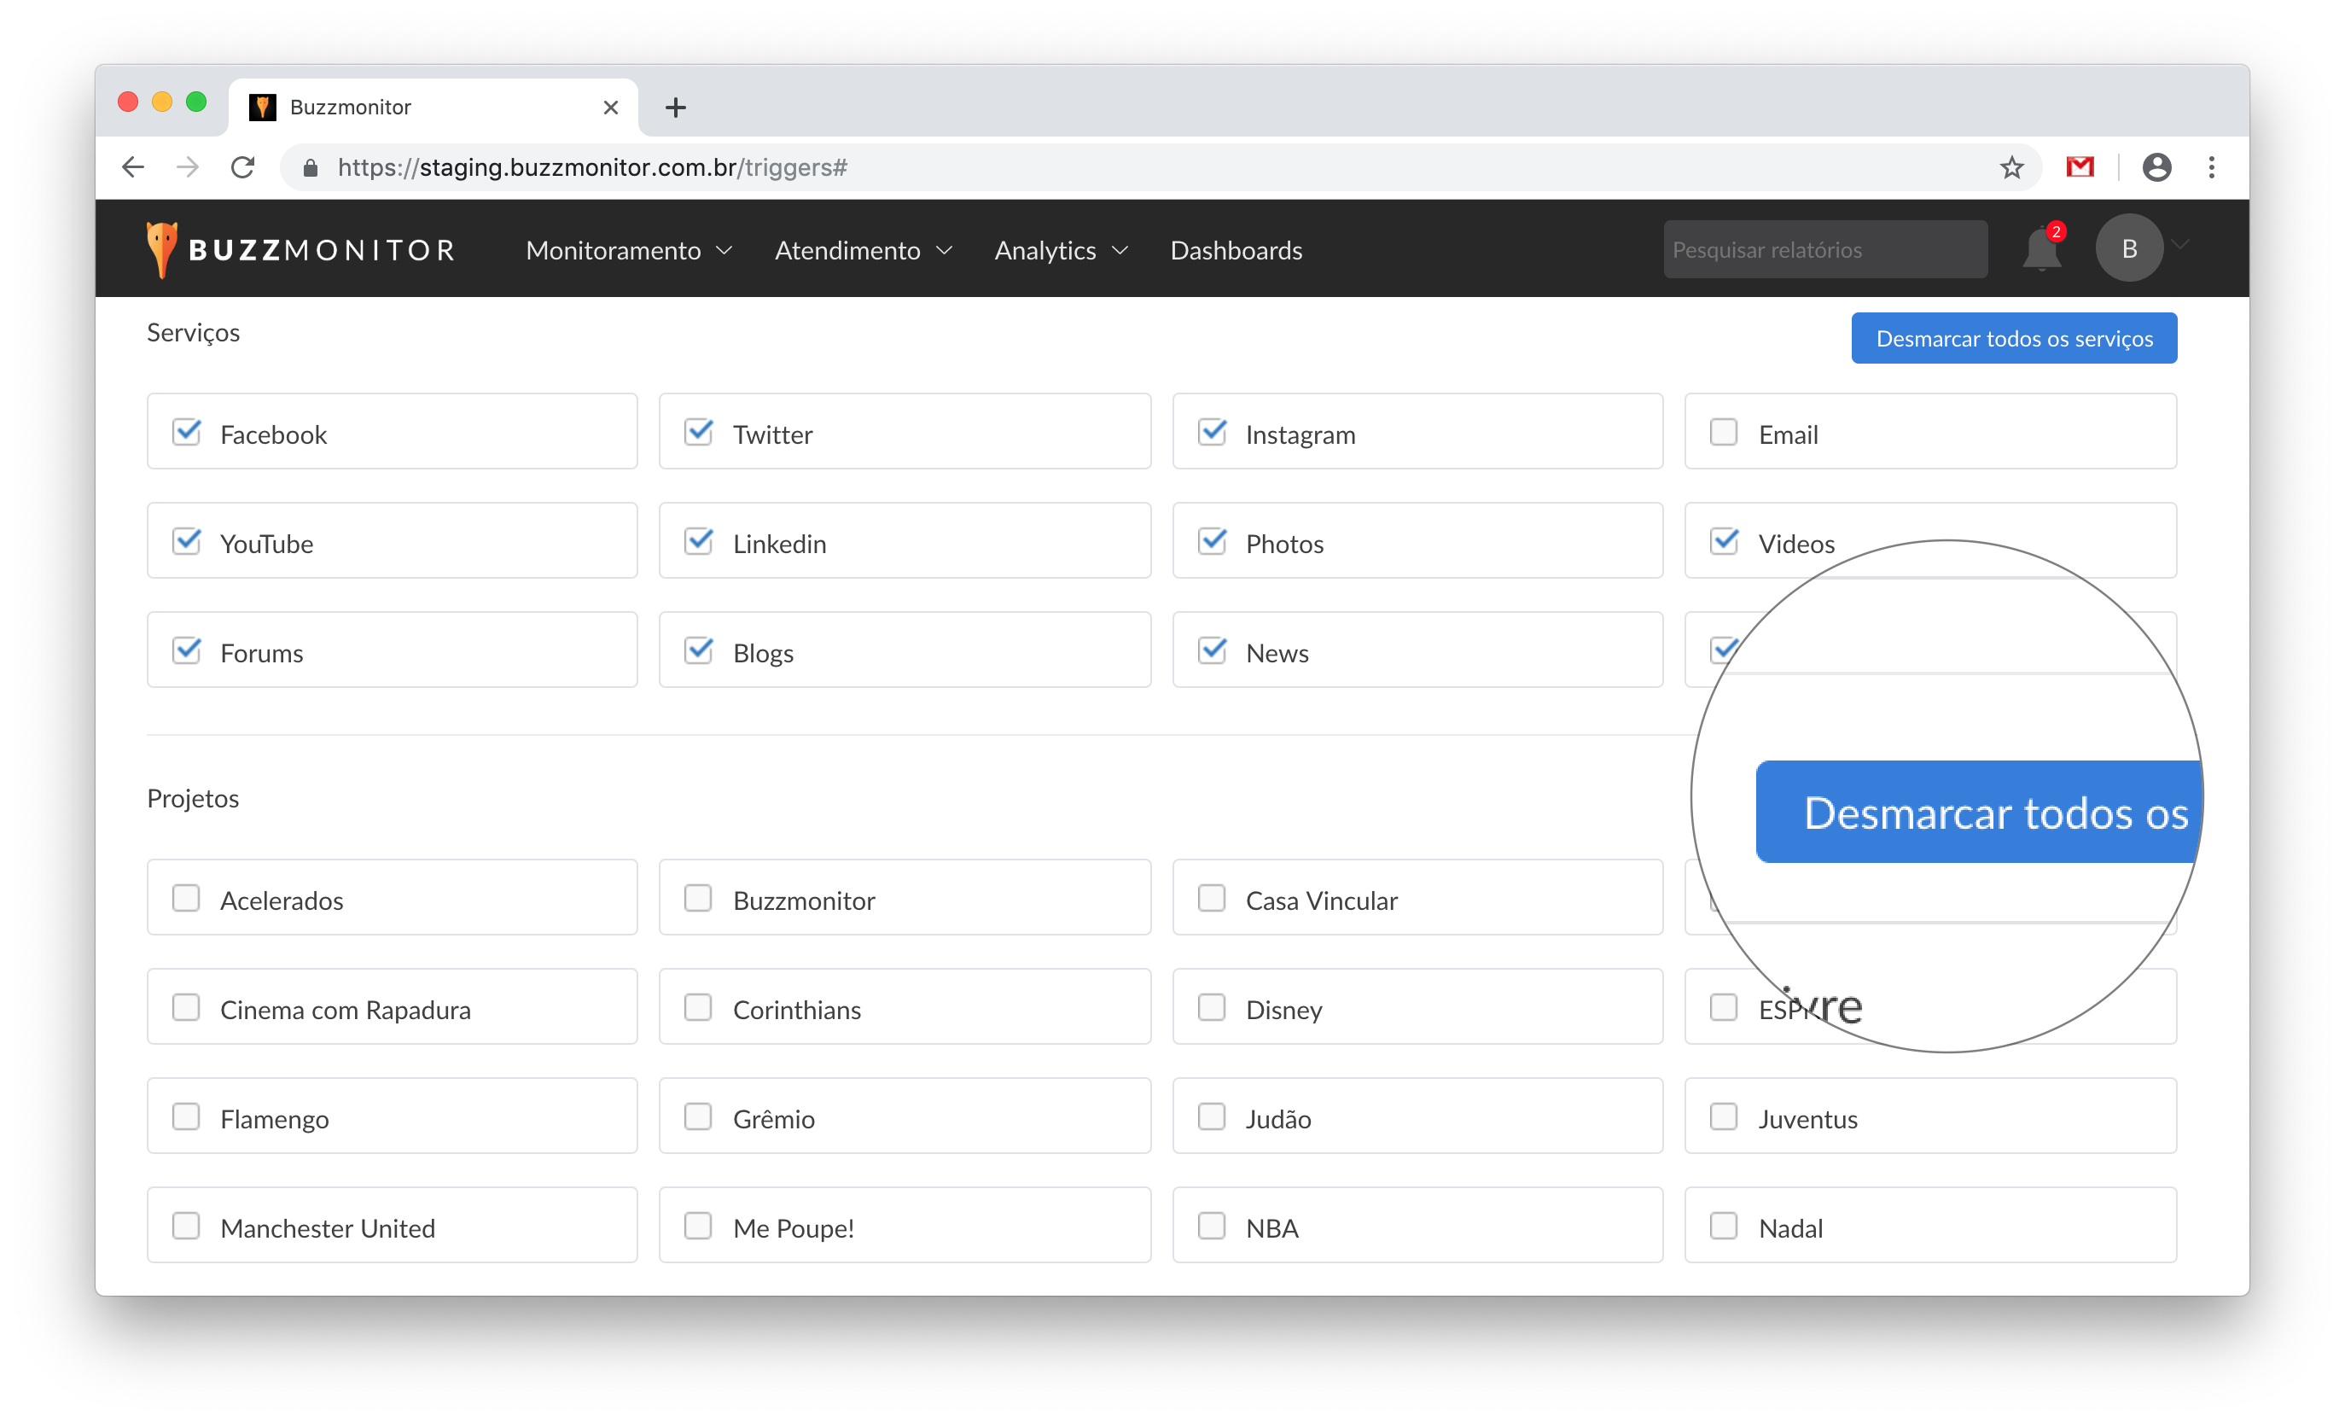Enable the Email service checkbox
2345x1422 pixels.
(1724, 432)
